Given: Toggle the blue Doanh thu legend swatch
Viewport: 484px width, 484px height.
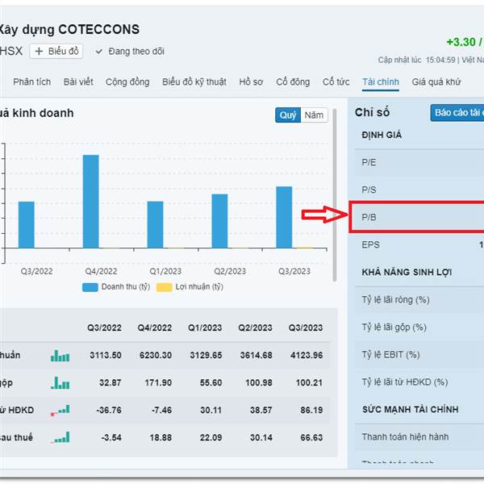Looking at the screenshot, I should (x=90, y=287).
